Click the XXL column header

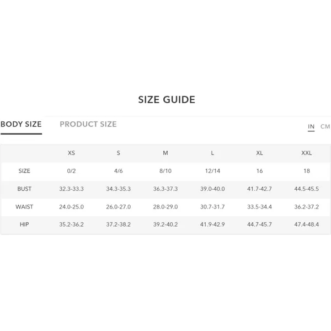coord(307,153)
